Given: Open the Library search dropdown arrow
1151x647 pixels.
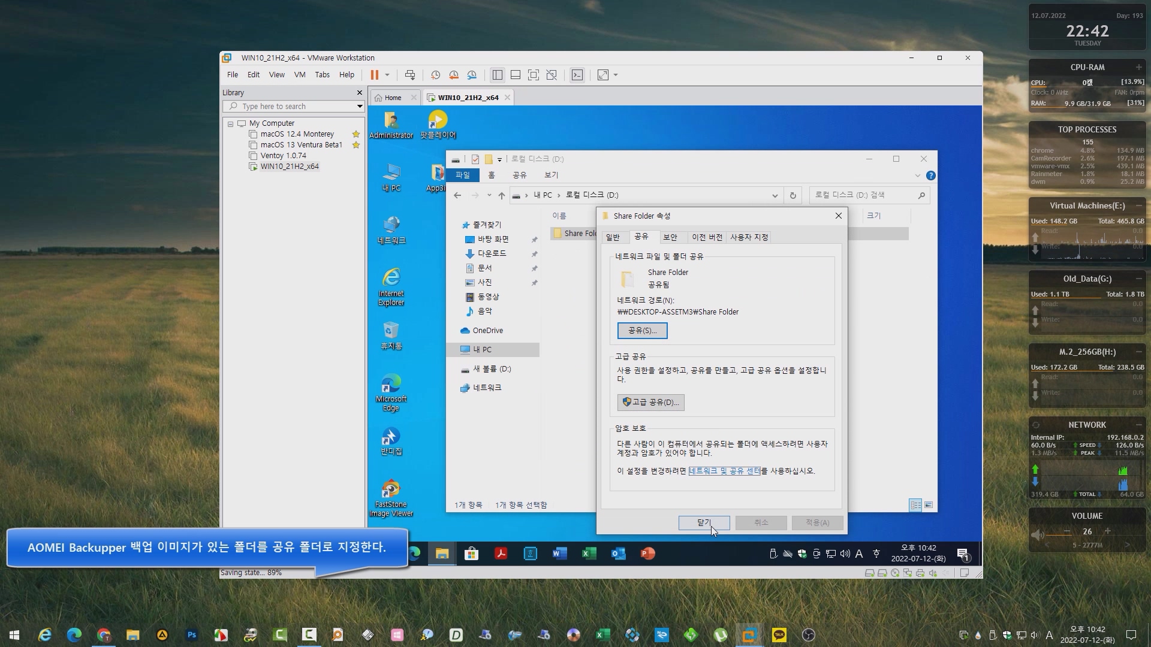Looking at the screenshot, I should point(360,107).
